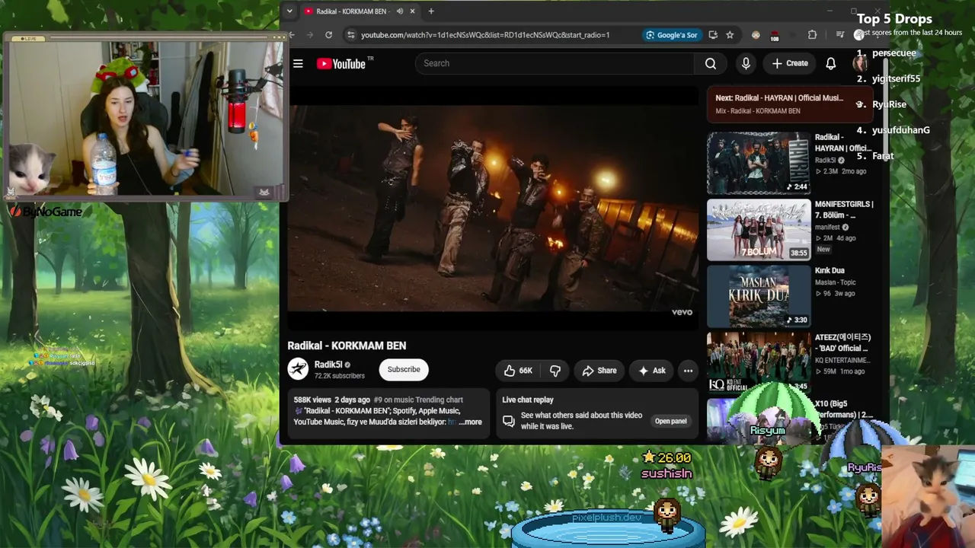Open the red extension badge icon
This screenshot has width=975, height=548.
coord(775,35)
